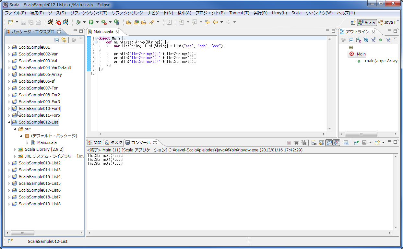Click the Clear Console icon

(x=314, y=143)
